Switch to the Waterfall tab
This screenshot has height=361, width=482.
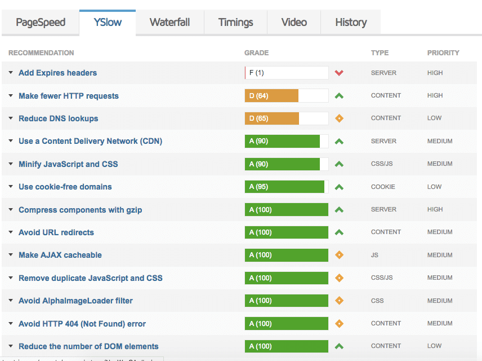(x=169, y=22)
